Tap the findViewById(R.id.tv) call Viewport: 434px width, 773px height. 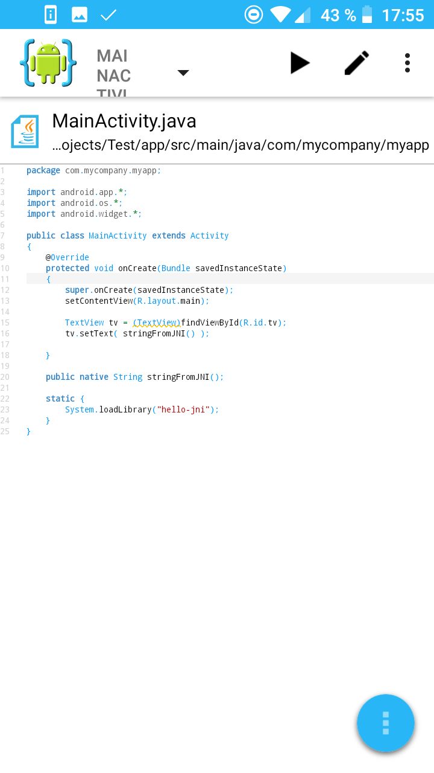[233, 322]
